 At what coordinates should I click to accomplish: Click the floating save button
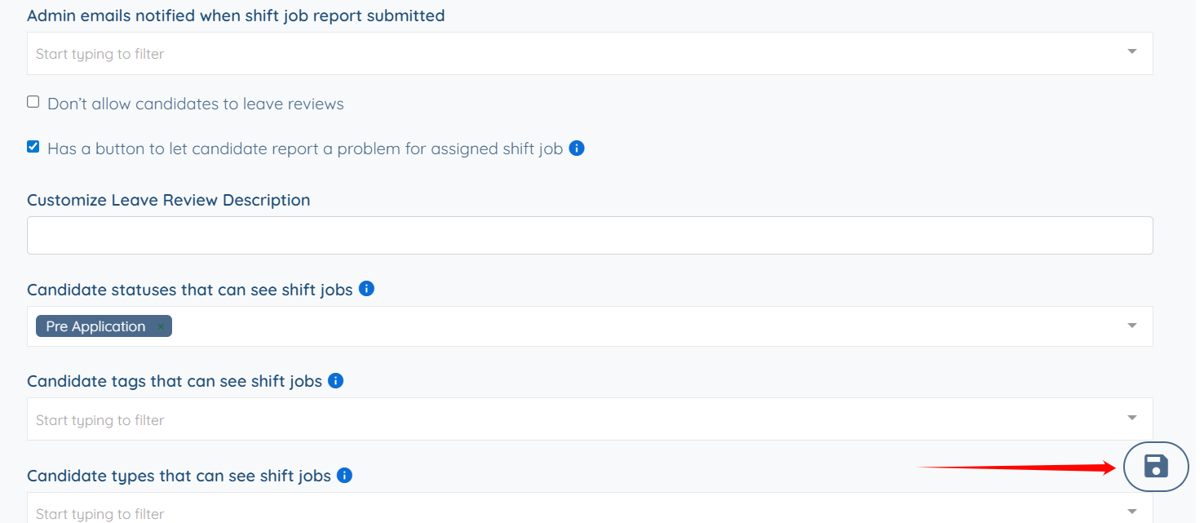[x=1156, y=467]
